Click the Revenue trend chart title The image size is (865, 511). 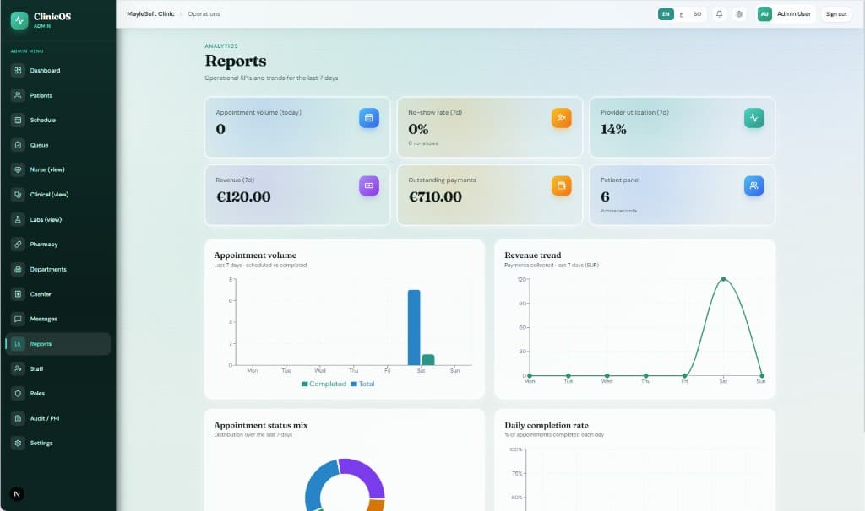(533, 255)
